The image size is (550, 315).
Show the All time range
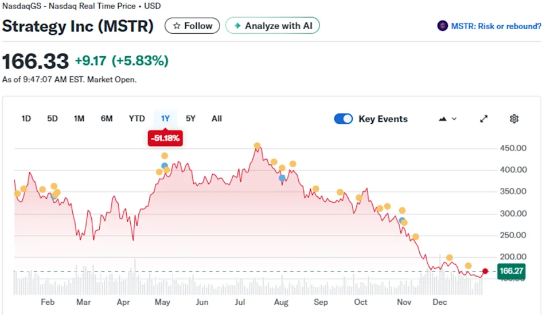click(216, 119)
